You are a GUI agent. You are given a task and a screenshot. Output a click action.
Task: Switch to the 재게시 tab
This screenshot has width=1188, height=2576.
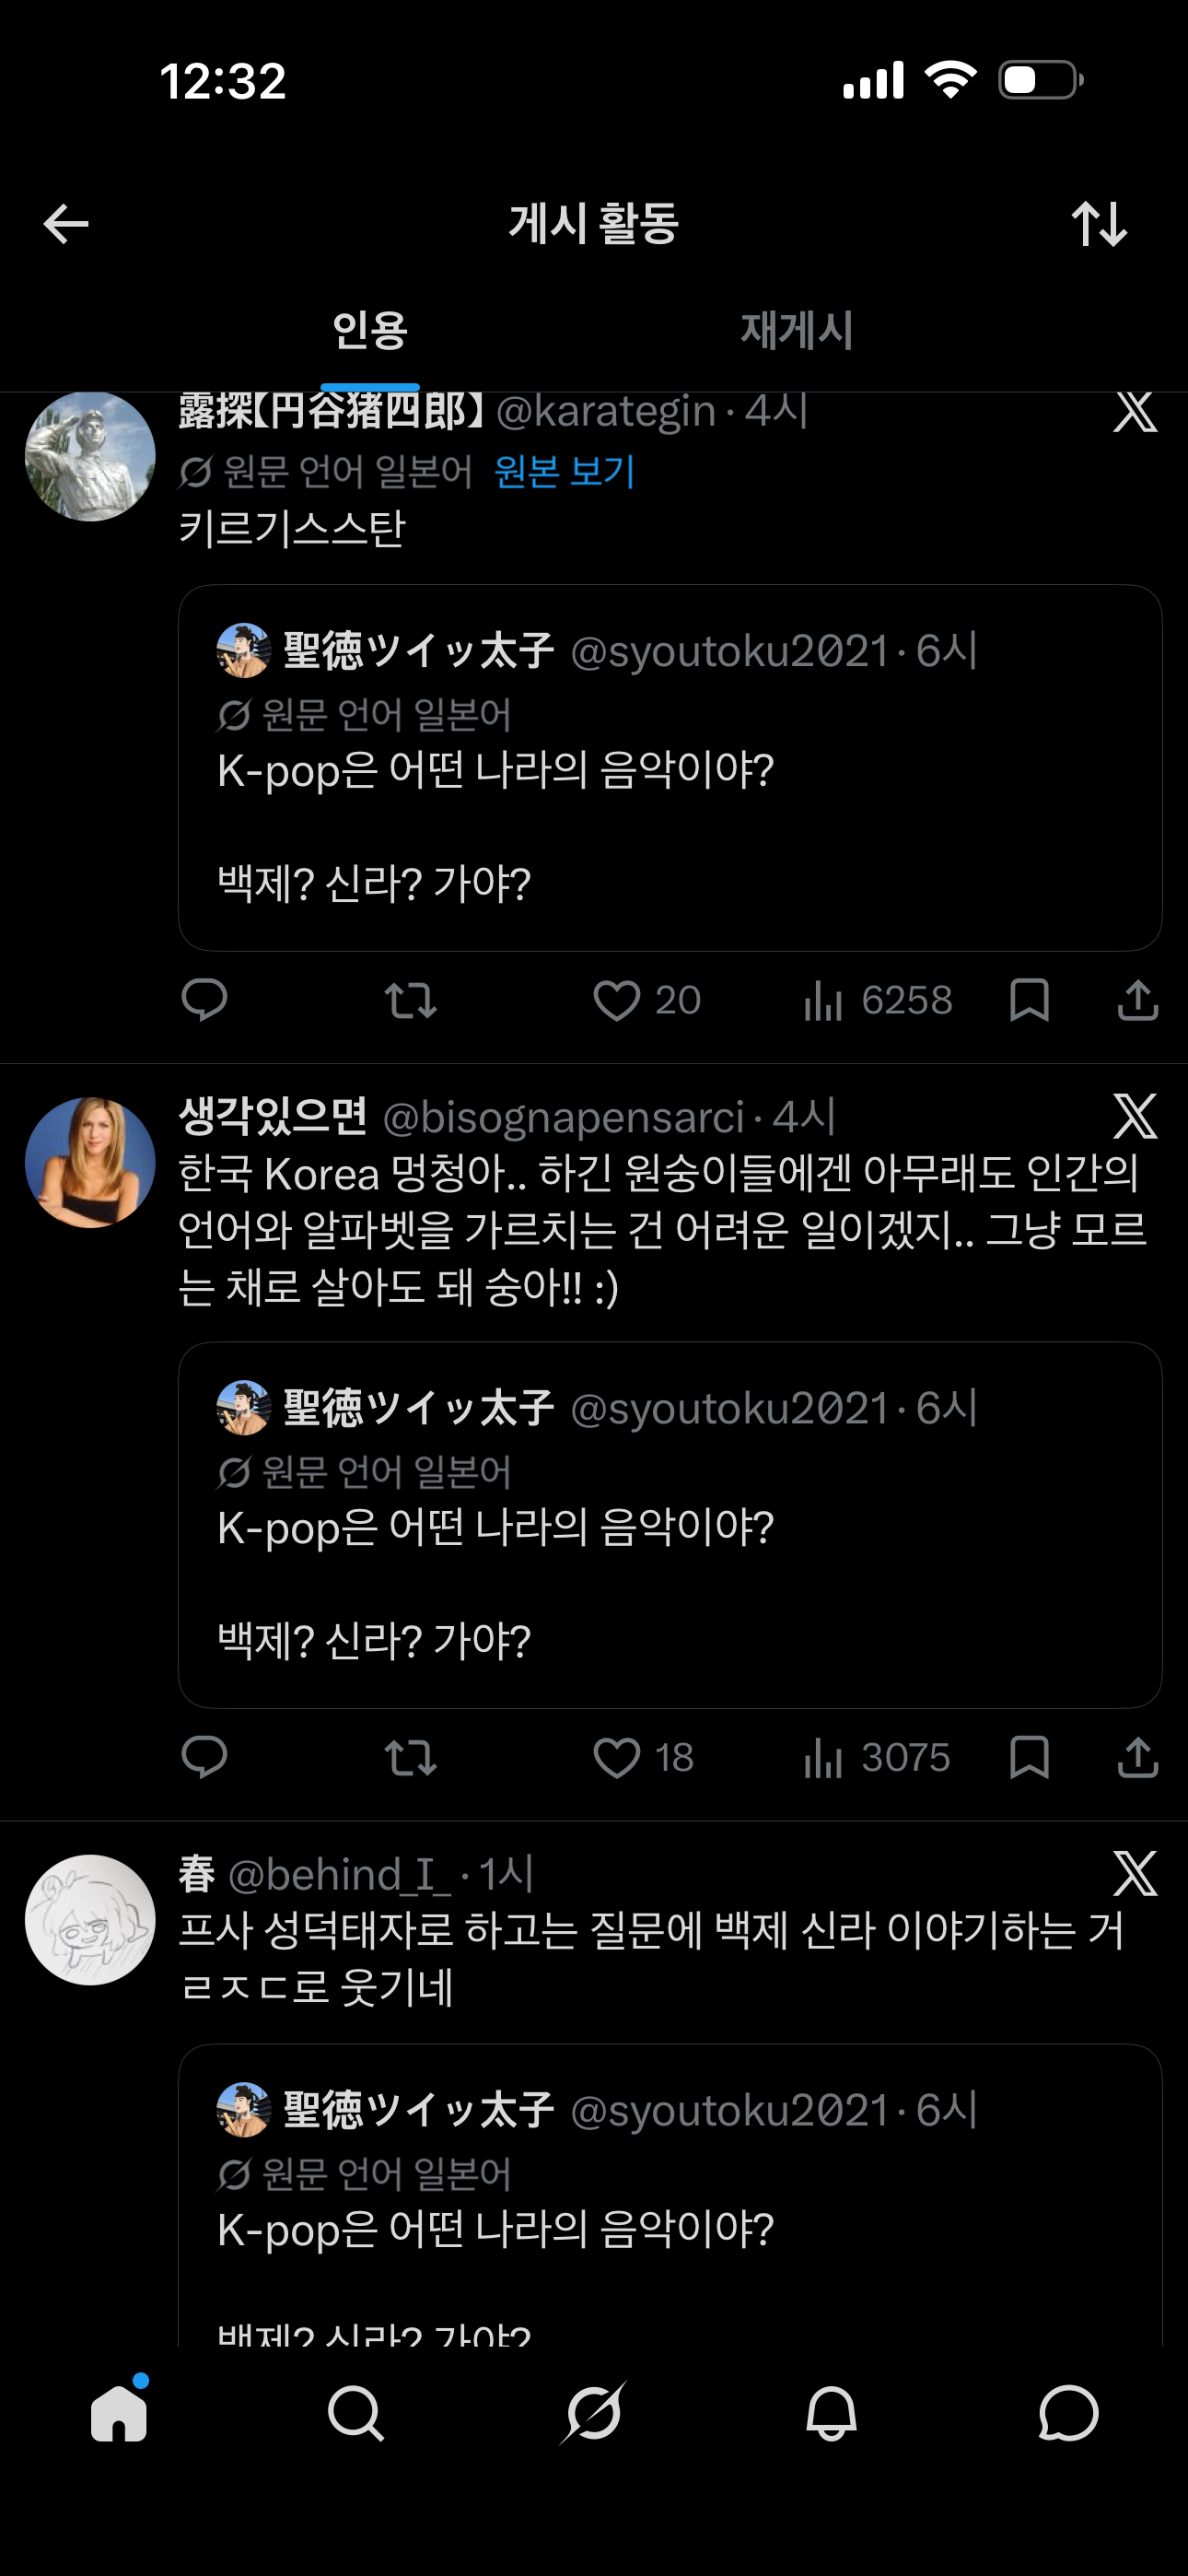(796, 330)
